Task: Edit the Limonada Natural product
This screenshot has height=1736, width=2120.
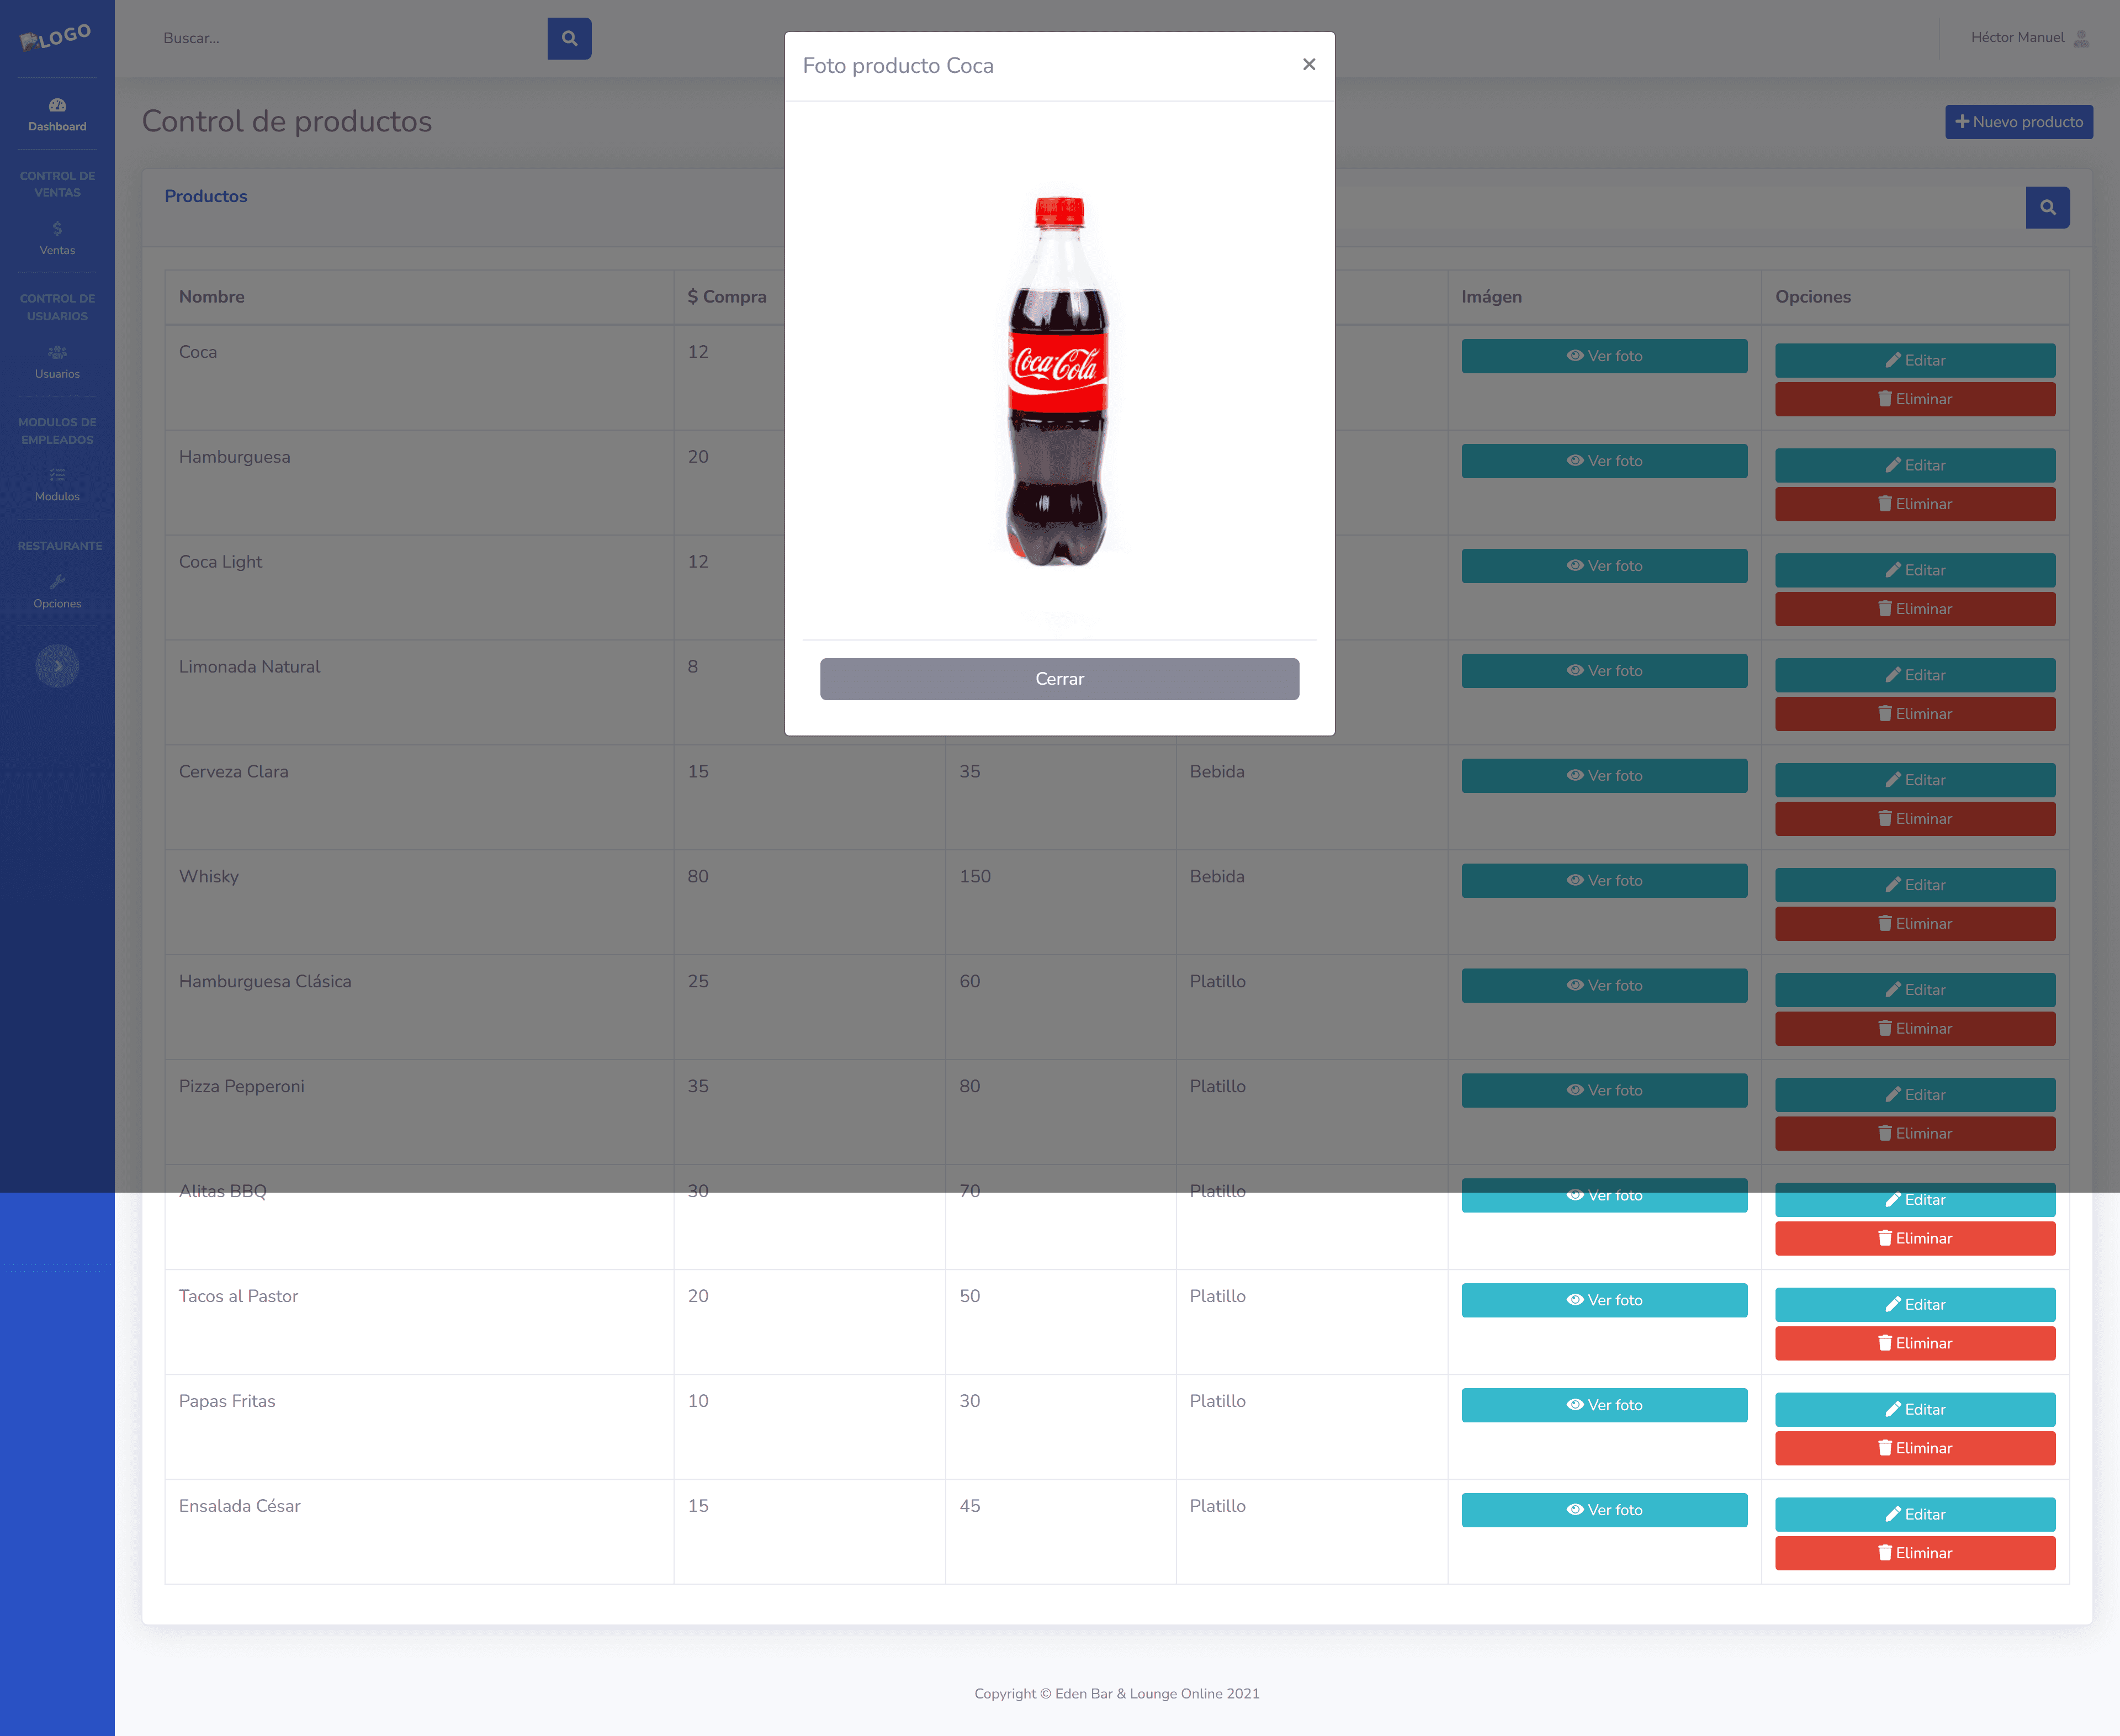Action: [1915, 676]
